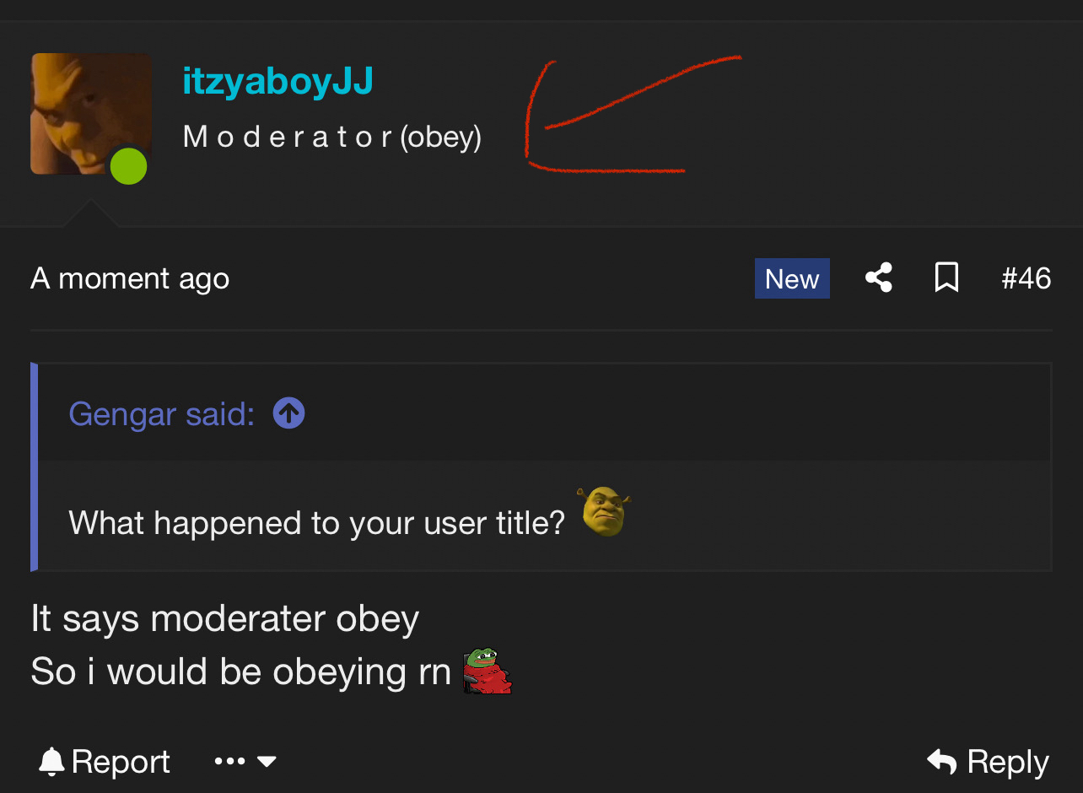
Task: Open the itzyaboyJJ username profile link
Action: 277,81
